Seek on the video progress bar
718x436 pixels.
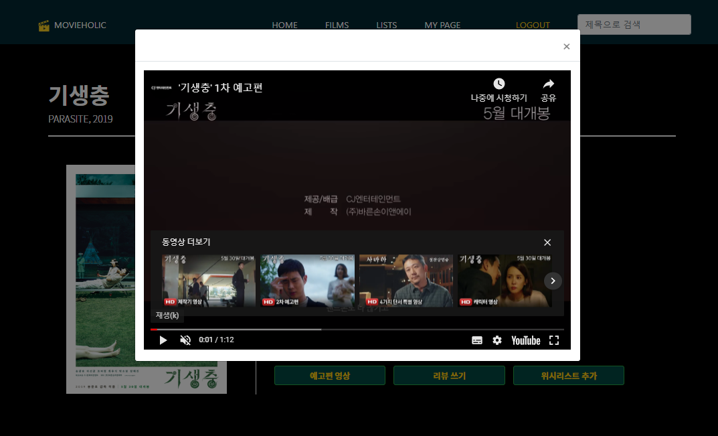click(357, 330)
